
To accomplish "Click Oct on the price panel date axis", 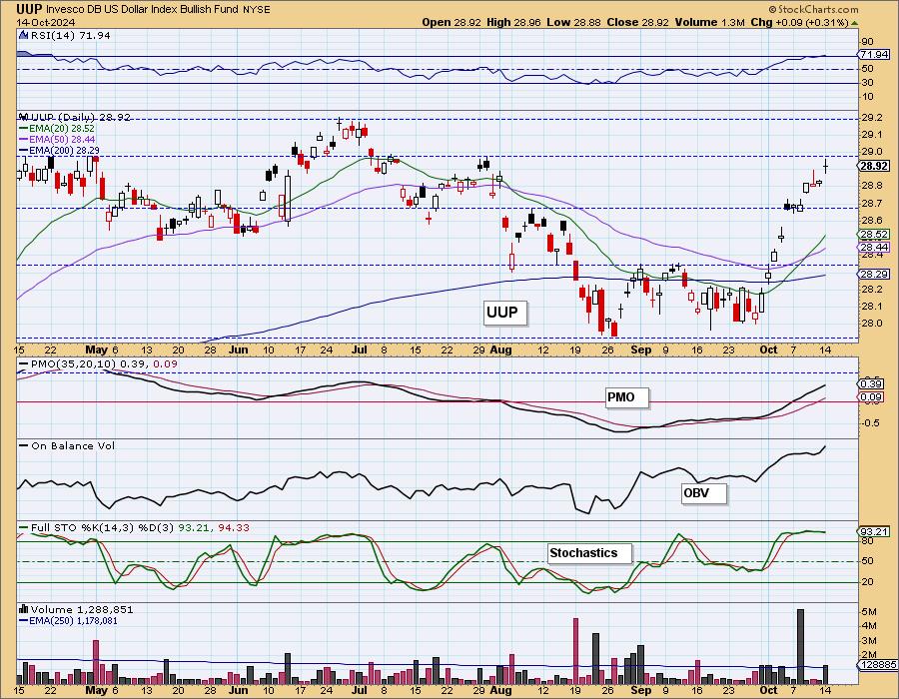I will (768, 349).
